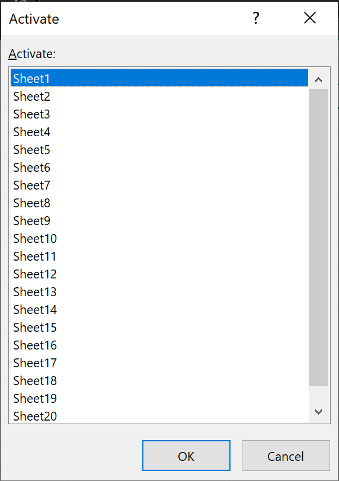This screenshot has width=339, height=481.
Task: Select Sheet7 list entry
Action: pyautogui.click(x=159, y=185)
